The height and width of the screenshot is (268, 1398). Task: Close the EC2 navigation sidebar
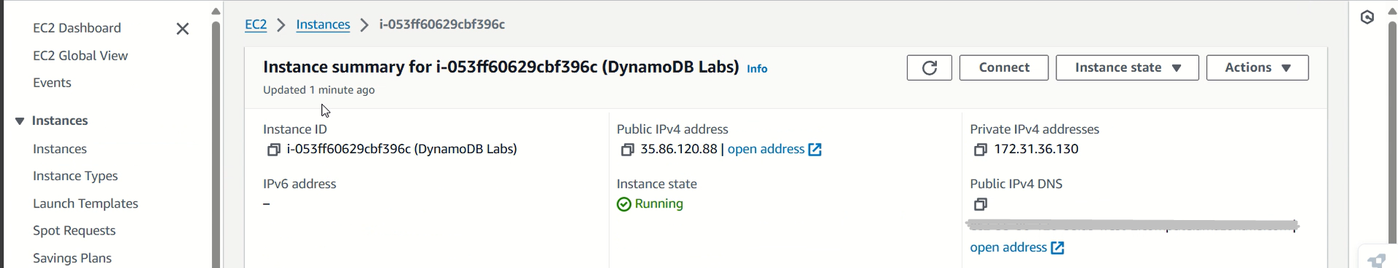[183, 28]
